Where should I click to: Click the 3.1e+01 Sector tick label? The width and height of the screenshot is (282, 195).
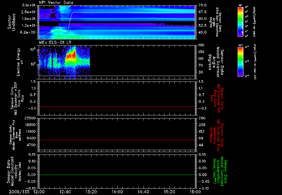[x=29, y=5]
